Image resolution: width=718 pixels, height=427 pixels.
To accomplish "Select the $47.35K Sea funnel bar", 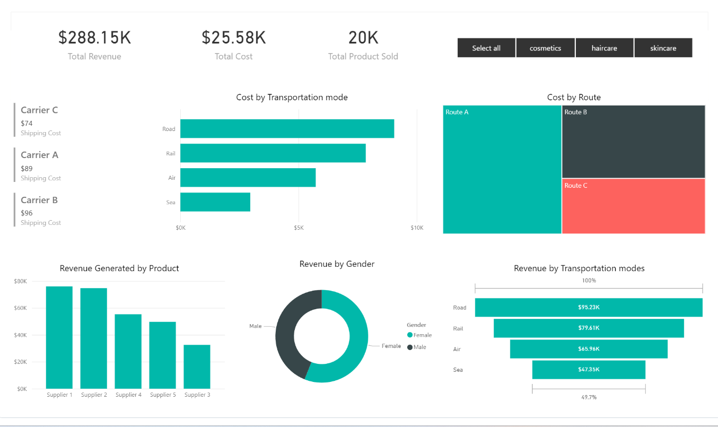I will (x=589, y=370).
